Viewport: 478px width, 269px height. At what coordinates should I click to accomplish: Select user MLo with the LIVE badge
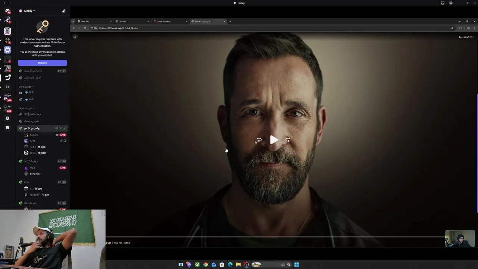(45, 168)
